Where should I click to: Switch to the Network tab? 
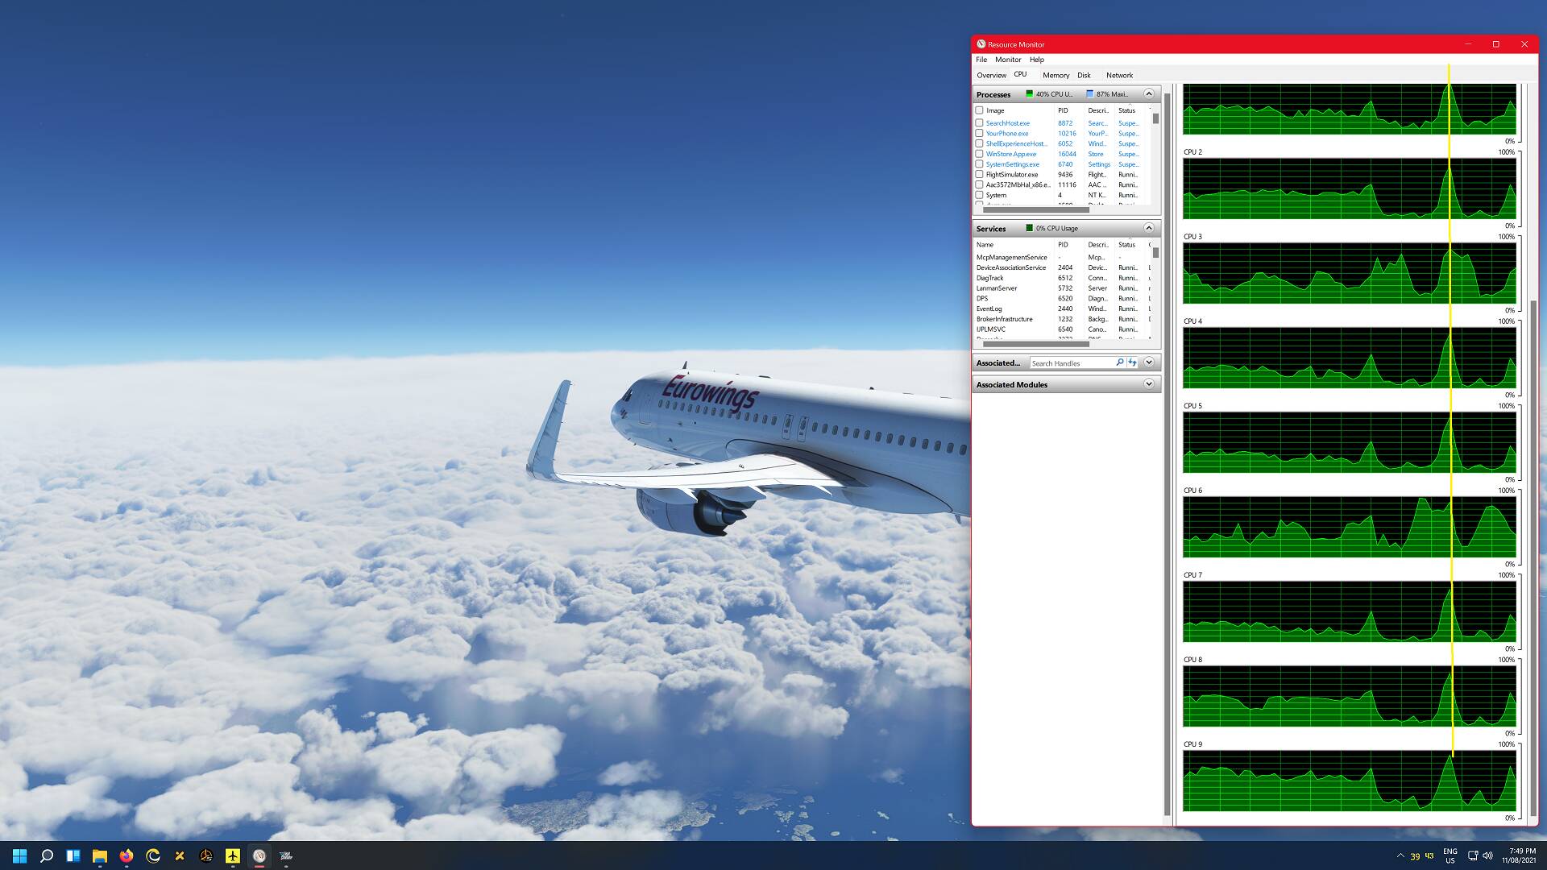click(x=1119, y=75)
